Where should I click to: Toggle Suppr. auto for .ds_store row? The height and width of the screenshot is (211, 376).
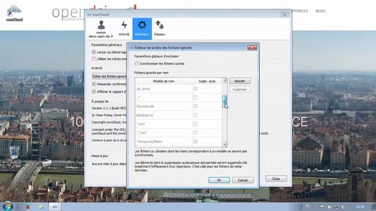(196, 89)
